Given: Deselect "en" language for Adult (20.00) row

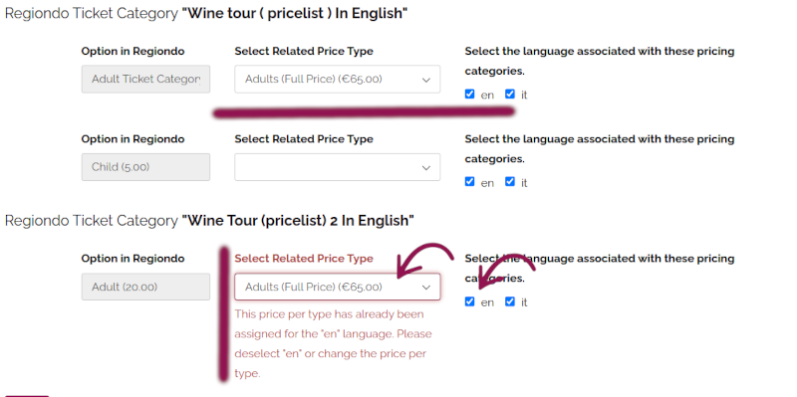Looking at the screenshot, I should [469, 301].
